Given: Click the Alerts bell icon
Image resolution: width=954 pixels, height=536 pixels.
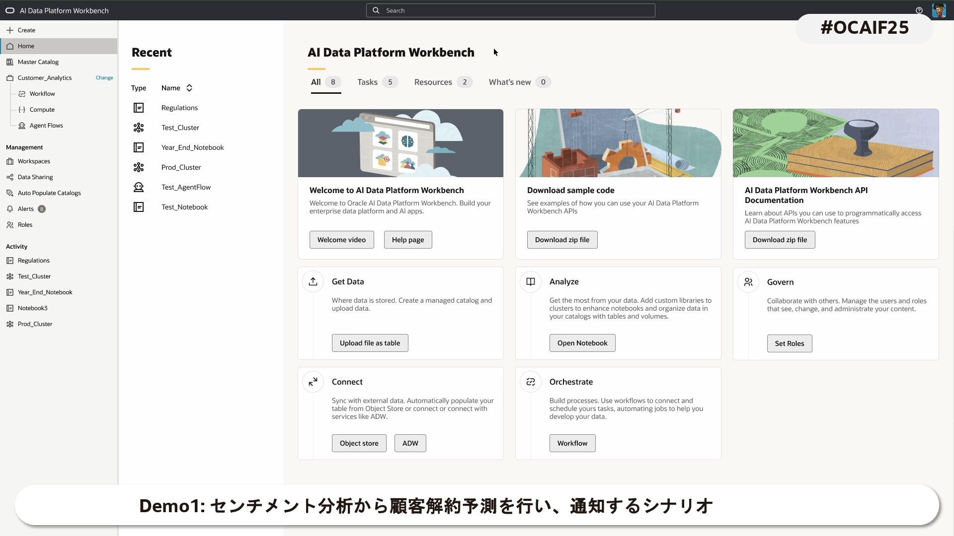Looking at the screenshot, I should coord(9,209).
